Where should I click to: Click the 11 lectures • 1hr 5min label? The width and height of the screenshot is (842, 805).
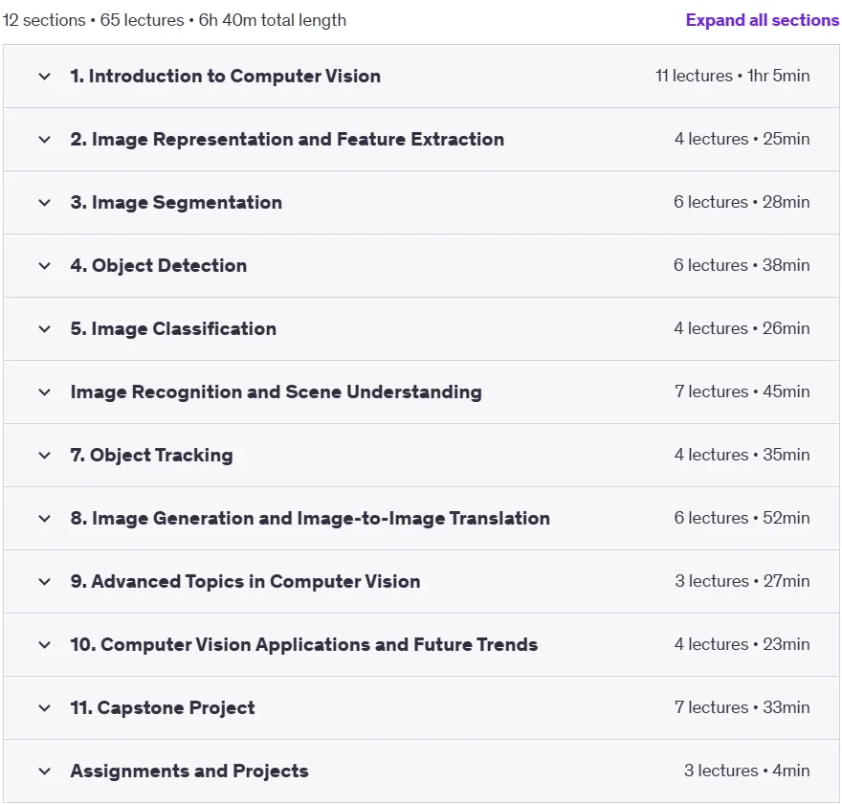[733, 76]
